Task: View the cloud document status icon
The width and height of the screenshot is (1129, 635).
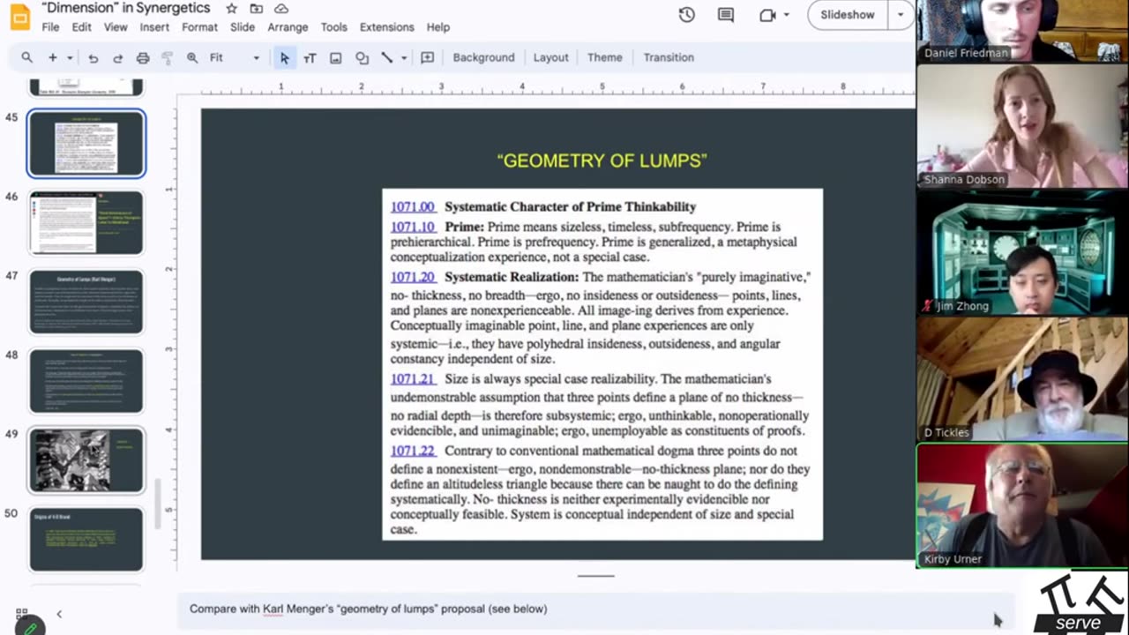Action: pos(281,9)
